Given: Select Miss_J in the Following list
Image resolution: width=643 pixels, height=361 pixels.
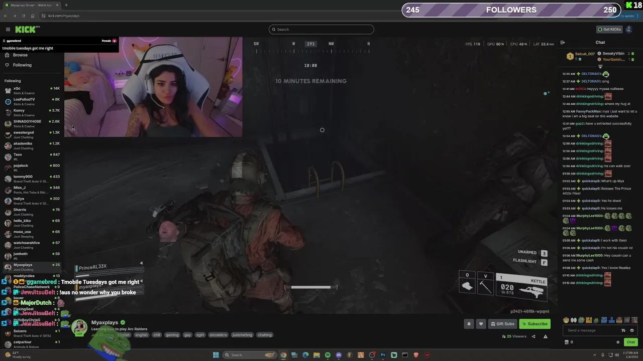Looking at the screenshot, I should 32,190.
